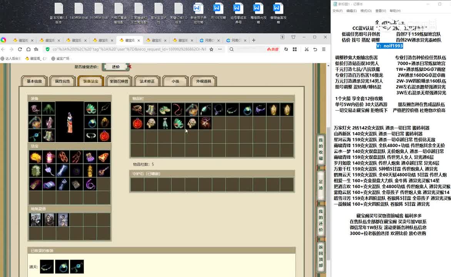
Task: Close the active 藏宝阁 browser tab
Action: coord(139,40)
